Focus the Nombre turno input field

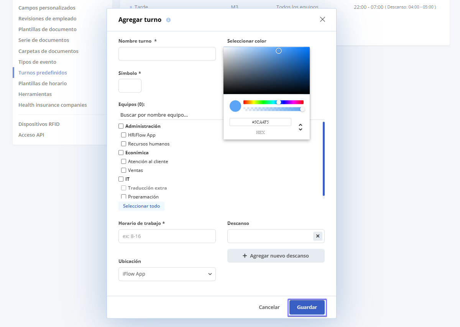click(167, 54)
